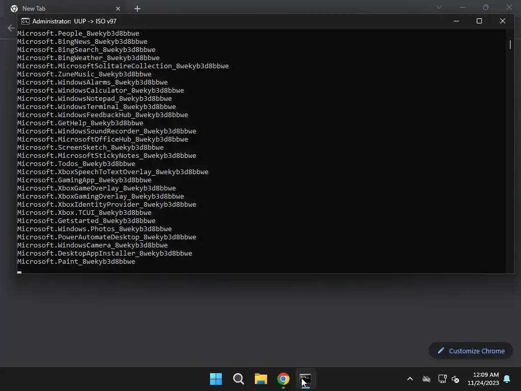Click Microsoft.WindowsAlarms line
The height and width of the screenshot is (391, 521).
[93, 82]
